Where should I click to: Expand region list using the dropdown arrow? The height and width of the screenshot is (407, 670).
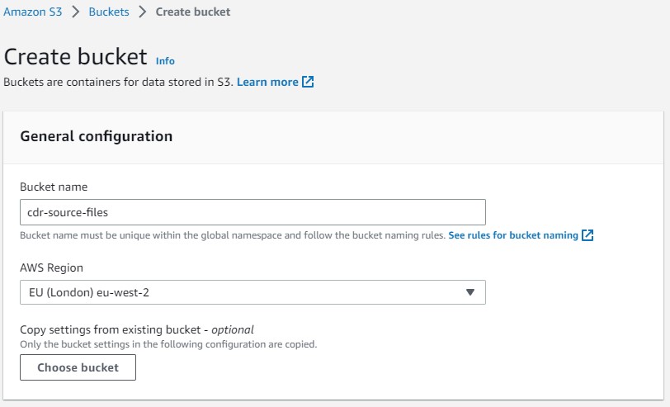coord(470,292)
